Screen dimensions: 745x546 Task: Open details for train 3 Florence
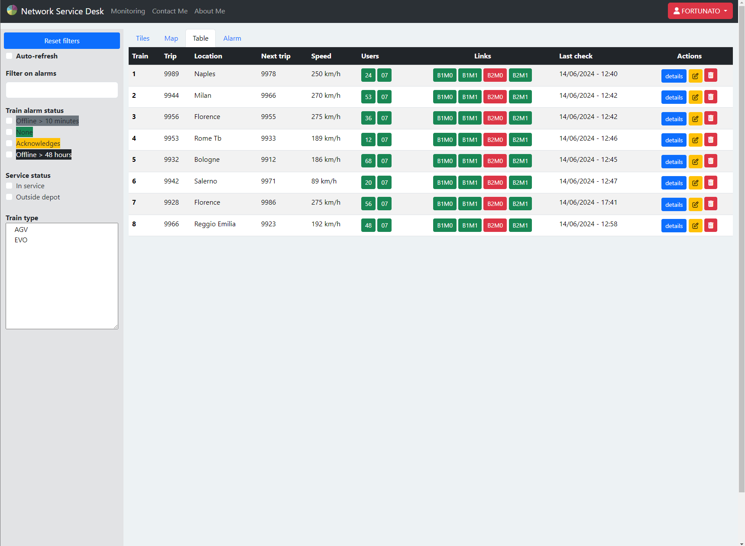674,119
